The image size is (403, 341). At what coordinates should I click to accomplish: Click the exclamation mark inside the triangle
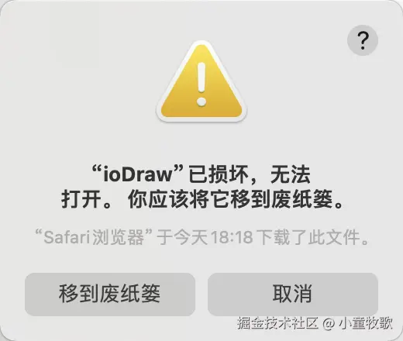tap(201, 84)
